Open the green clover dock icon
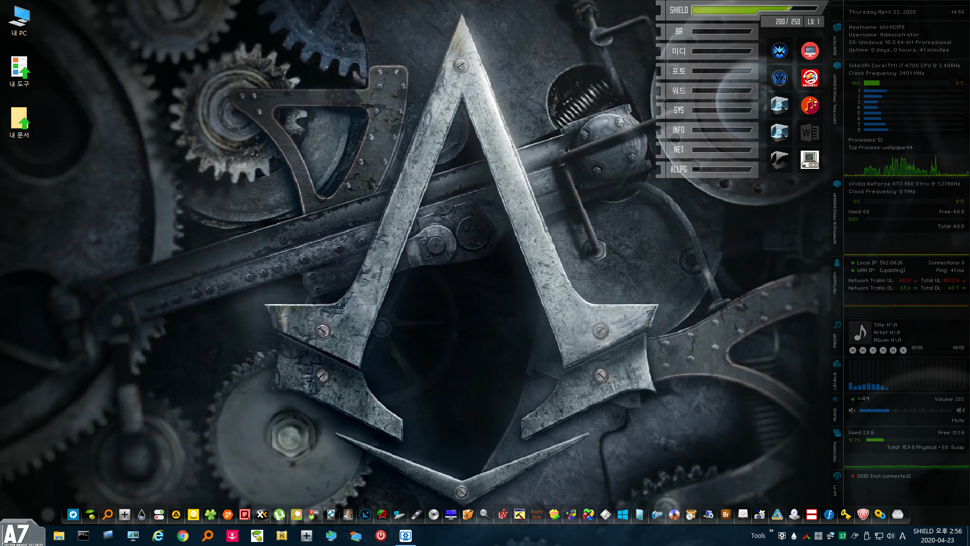 tap(210, 515)
